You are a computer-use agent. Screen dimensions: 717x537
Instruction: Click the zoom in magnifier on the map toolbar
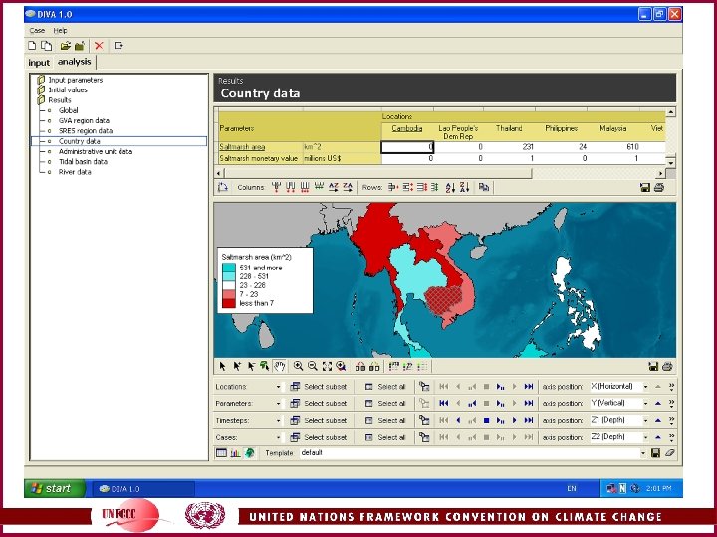298,366
